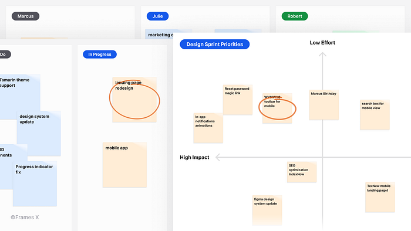The height and width of the screenshot is (231, 411).
Task: Click the In Progress column label
Action: (100, 55)
